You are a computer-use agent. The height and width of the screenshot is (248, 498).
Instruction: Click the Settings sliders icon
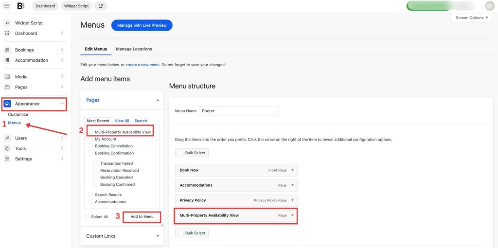click(7, 159)
